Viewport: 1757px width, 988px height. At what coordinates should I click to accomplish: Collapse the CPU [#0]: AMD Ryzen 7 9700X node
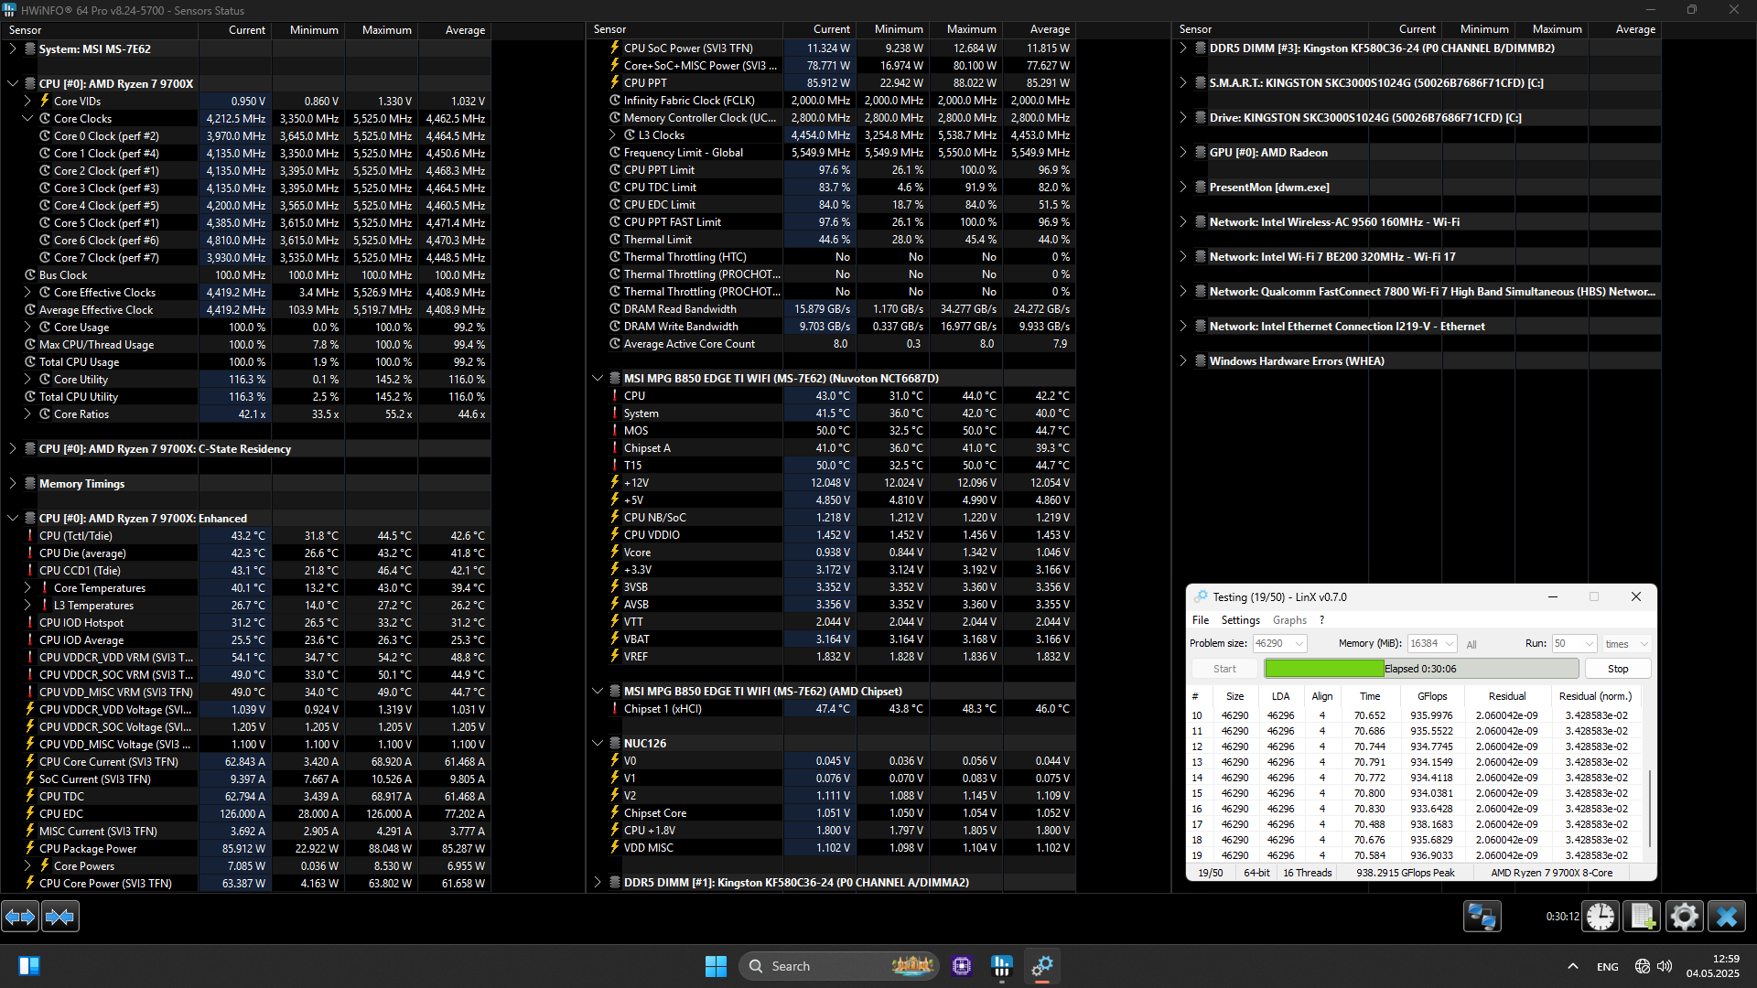tap(13, 83)
